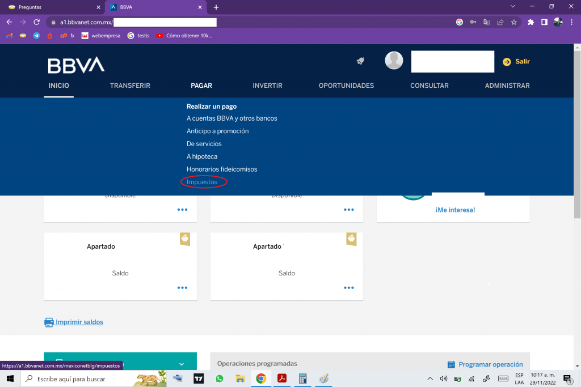Expand the teal panel chevron

coord(182,364)
